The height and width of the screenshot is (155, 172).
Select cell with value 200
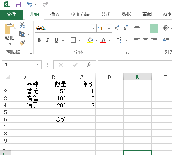(x=53, y=105)
